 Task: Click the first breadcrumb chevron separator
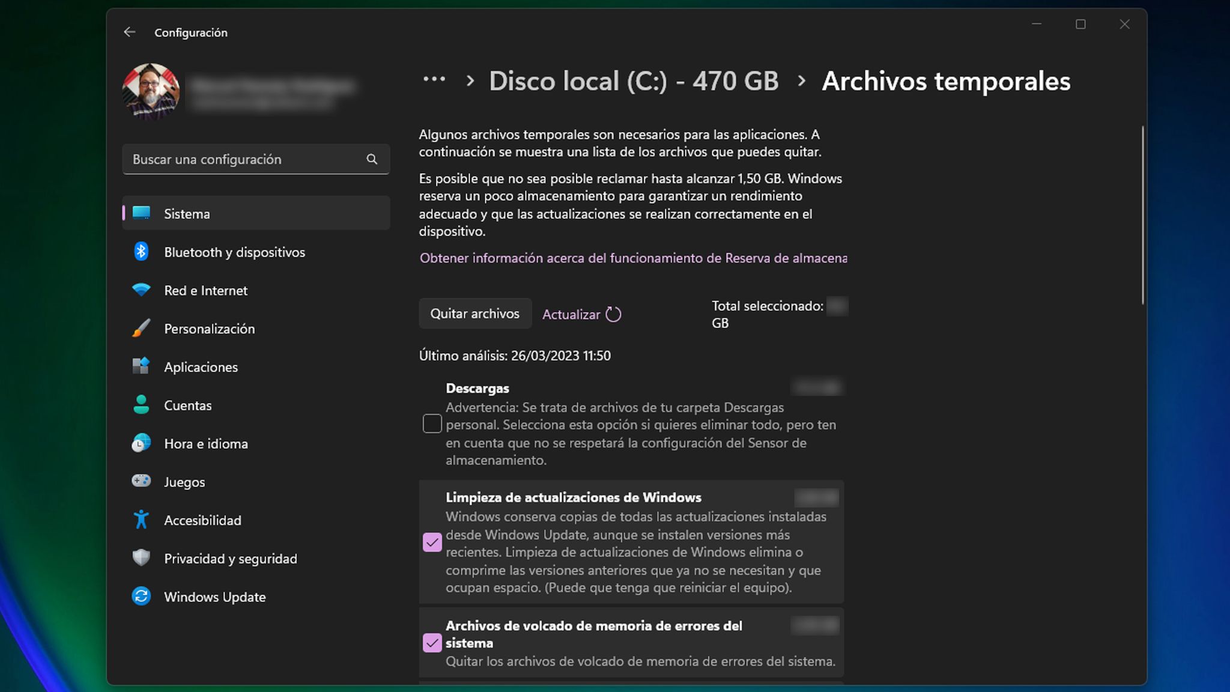tap(470, 80)
